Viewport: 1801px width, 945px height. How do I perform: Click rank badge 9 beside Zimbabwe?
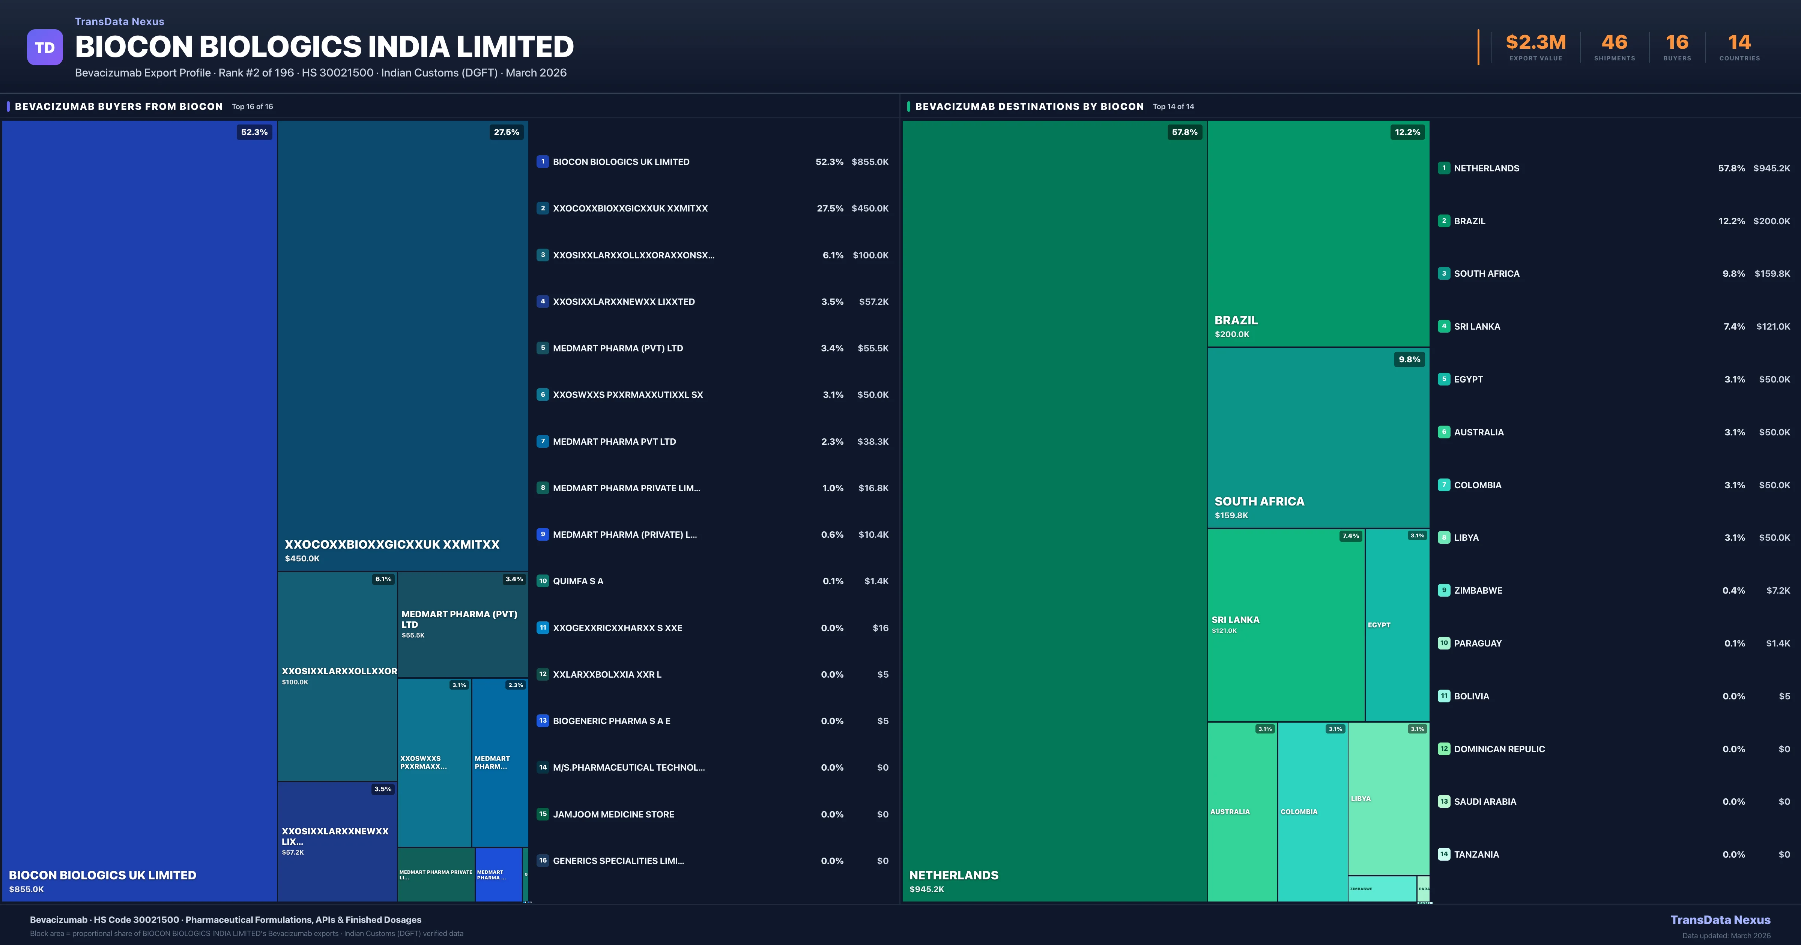[x=1444, y=590]
